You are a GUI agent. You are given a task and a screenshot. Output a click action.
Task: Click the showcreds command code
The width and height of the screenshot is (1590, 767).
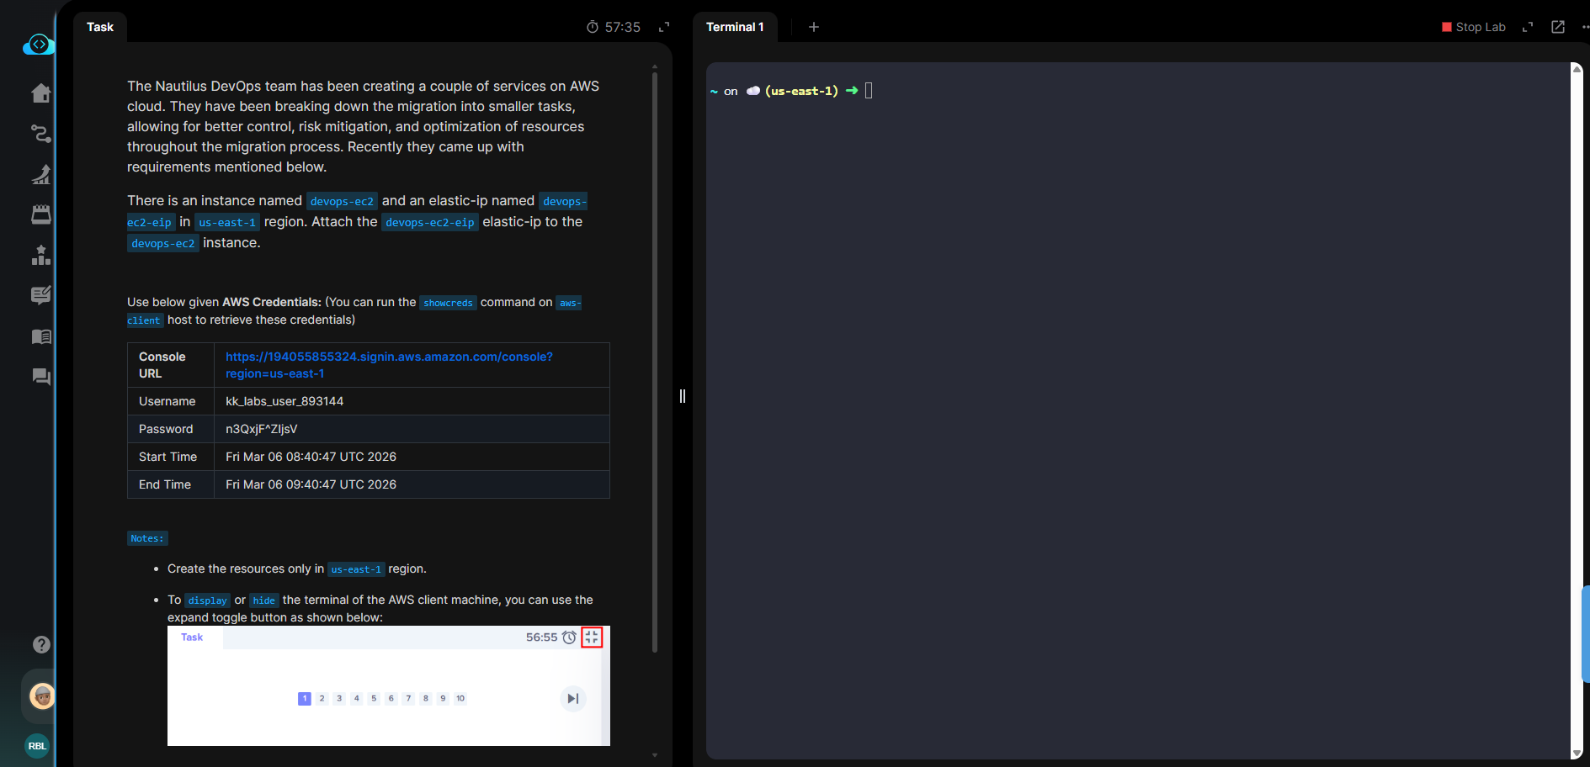point(448,303)
